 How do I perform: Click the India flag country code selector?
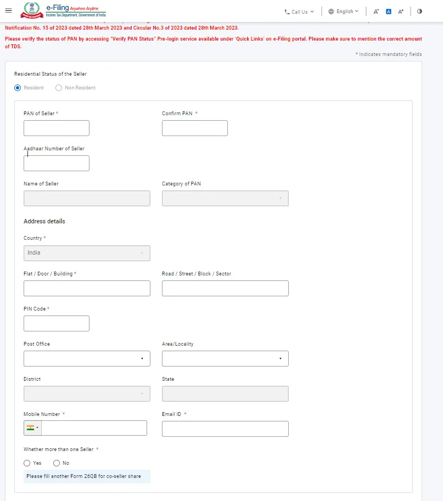pos(32,428)
